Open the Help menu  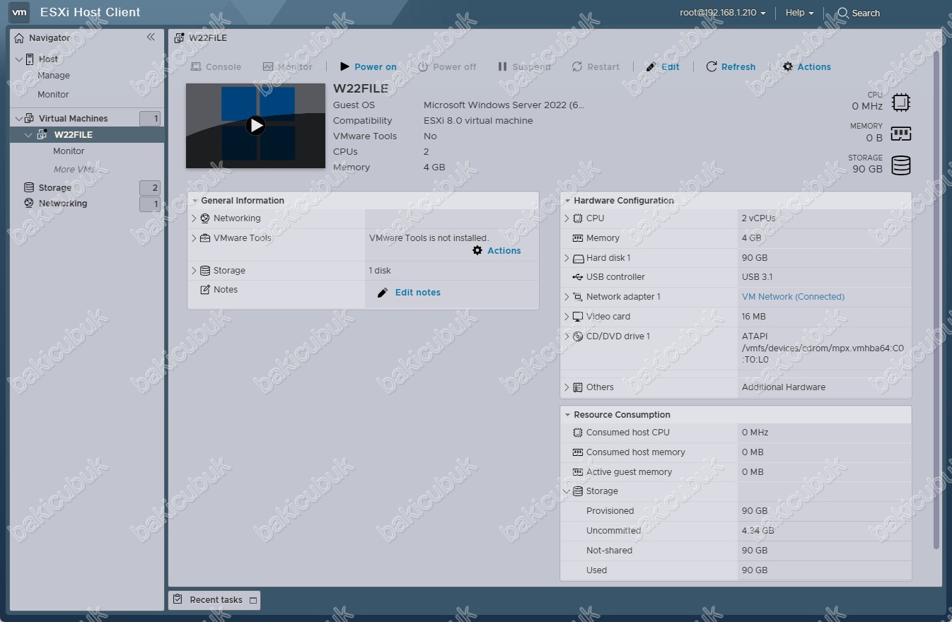coord(799,13)
